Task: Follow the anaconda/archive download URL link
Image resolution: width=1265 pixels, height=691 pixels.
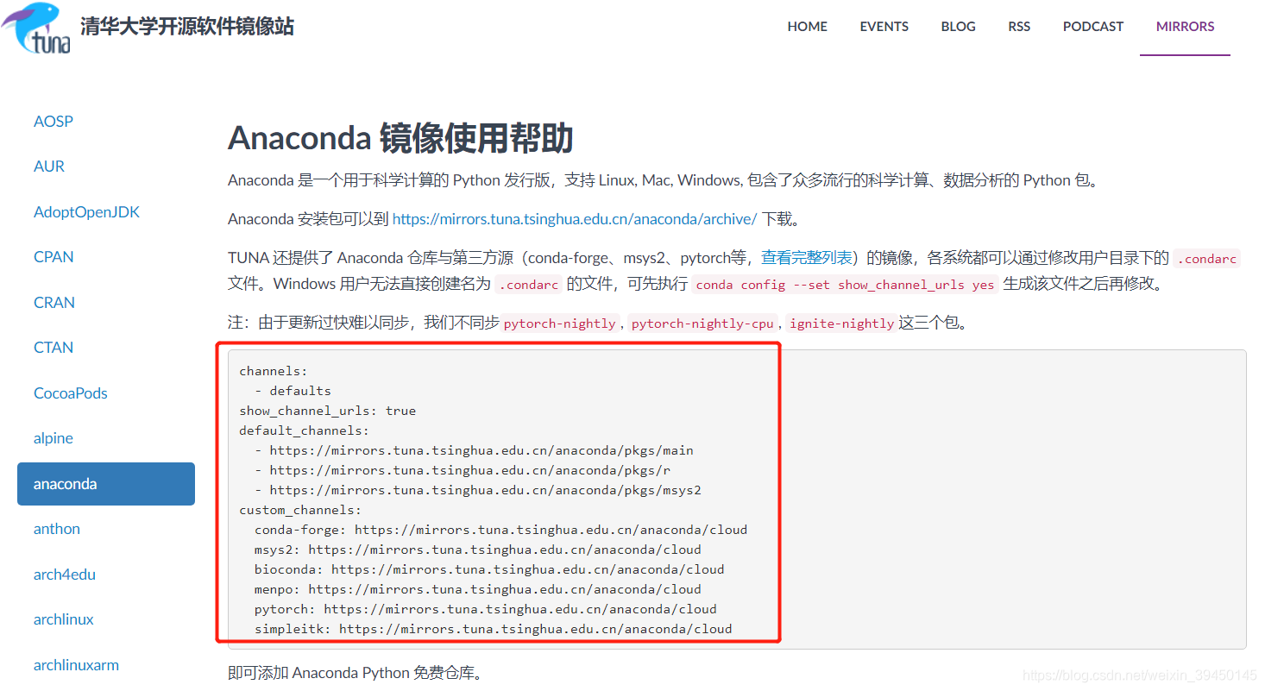Action: (575, 219)
